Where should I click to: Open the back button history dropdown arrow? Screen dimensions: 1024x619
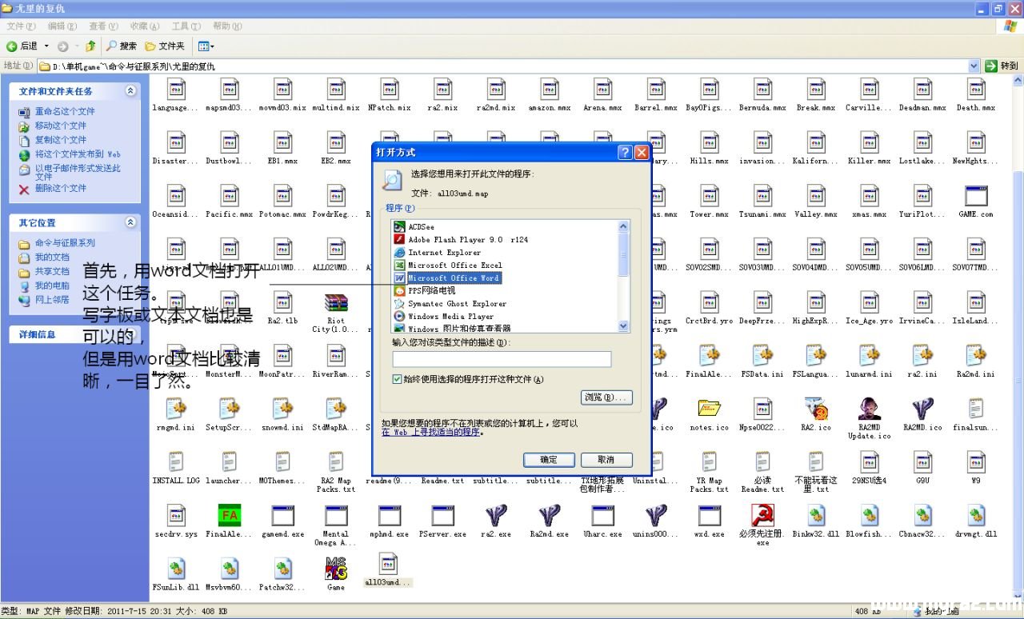(x=46, y=46)
